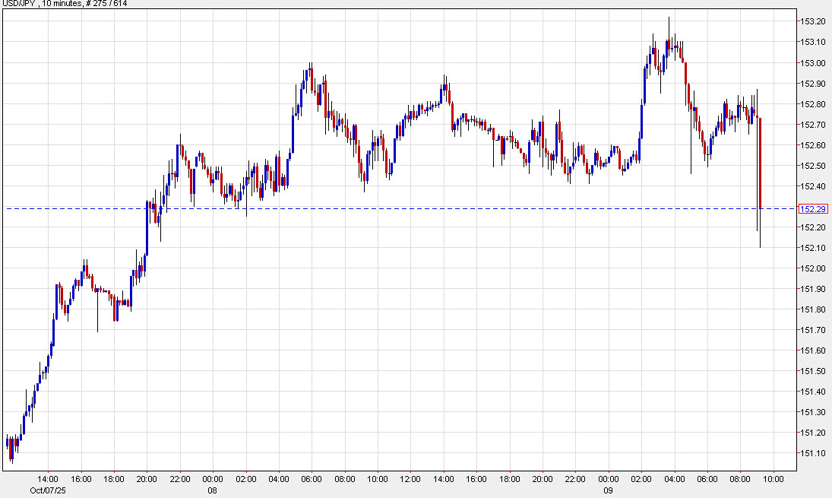Click the 09 date marker on time axis

click(x=609, y=490)
